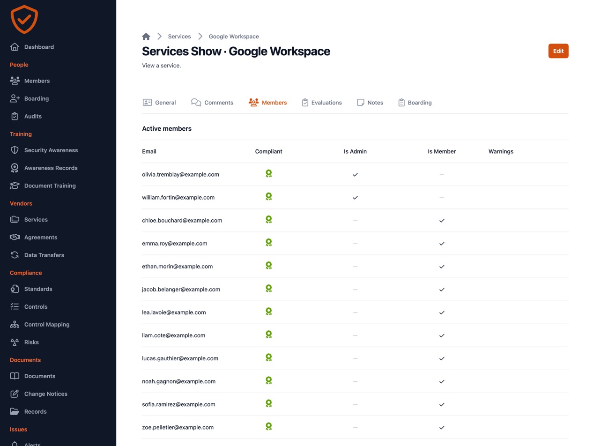Viewport: 601px width, 446px height.
Task: Click the home breadcrumb icon
Action: point(146,37)
